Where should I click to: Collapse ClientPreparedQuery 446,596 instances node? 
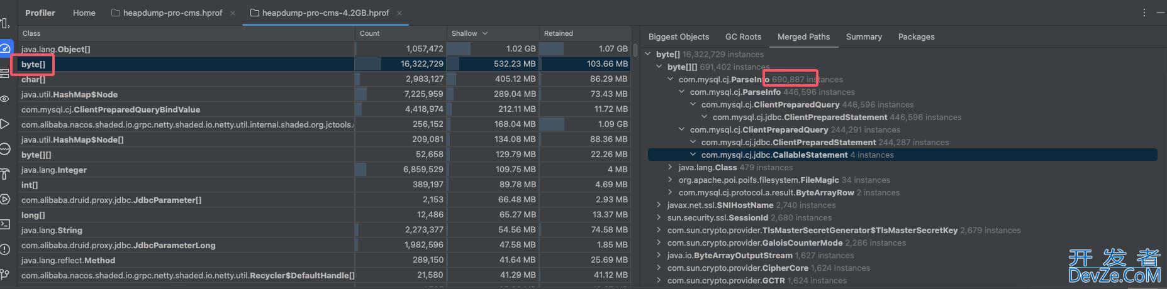pos(693,104)
